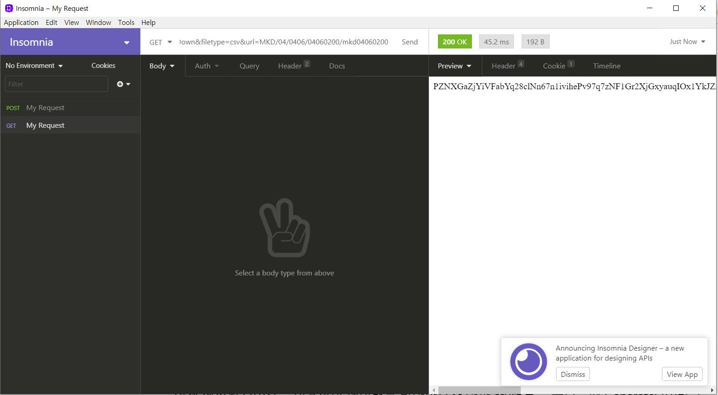718x395 pixels.
Task: Select the POST My Request entry
Action: click(x=70, y=108)
